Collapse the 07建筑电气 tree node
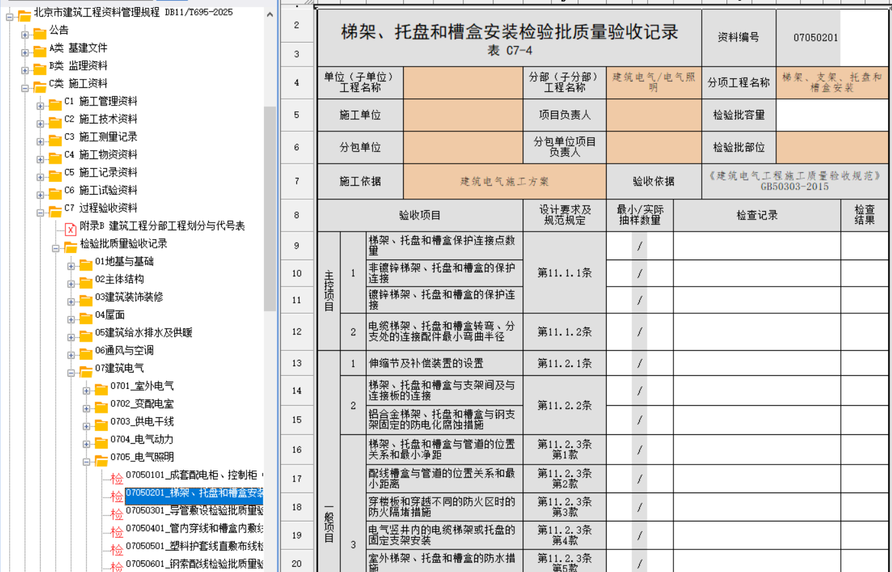Image resolution: width=892 pixels, height=572 pixels. pyautogui.click(x=71, y=373)
